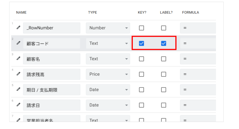Click the pencil icon beside 顧客名

tap(18, 58)
